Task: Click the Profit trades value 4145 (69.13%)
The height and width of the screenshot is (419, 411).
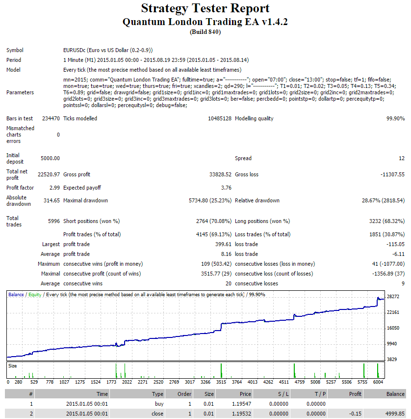Action: pos(213,234)
